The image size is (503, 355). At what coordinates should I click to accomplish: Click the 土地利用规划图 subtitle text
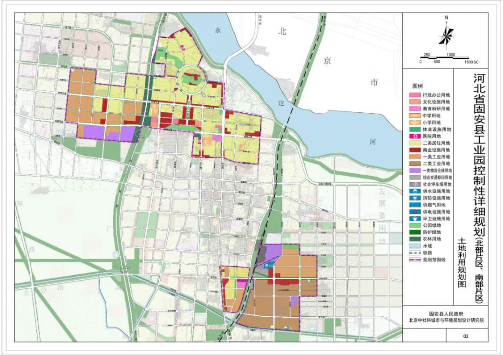click(462, 262)
